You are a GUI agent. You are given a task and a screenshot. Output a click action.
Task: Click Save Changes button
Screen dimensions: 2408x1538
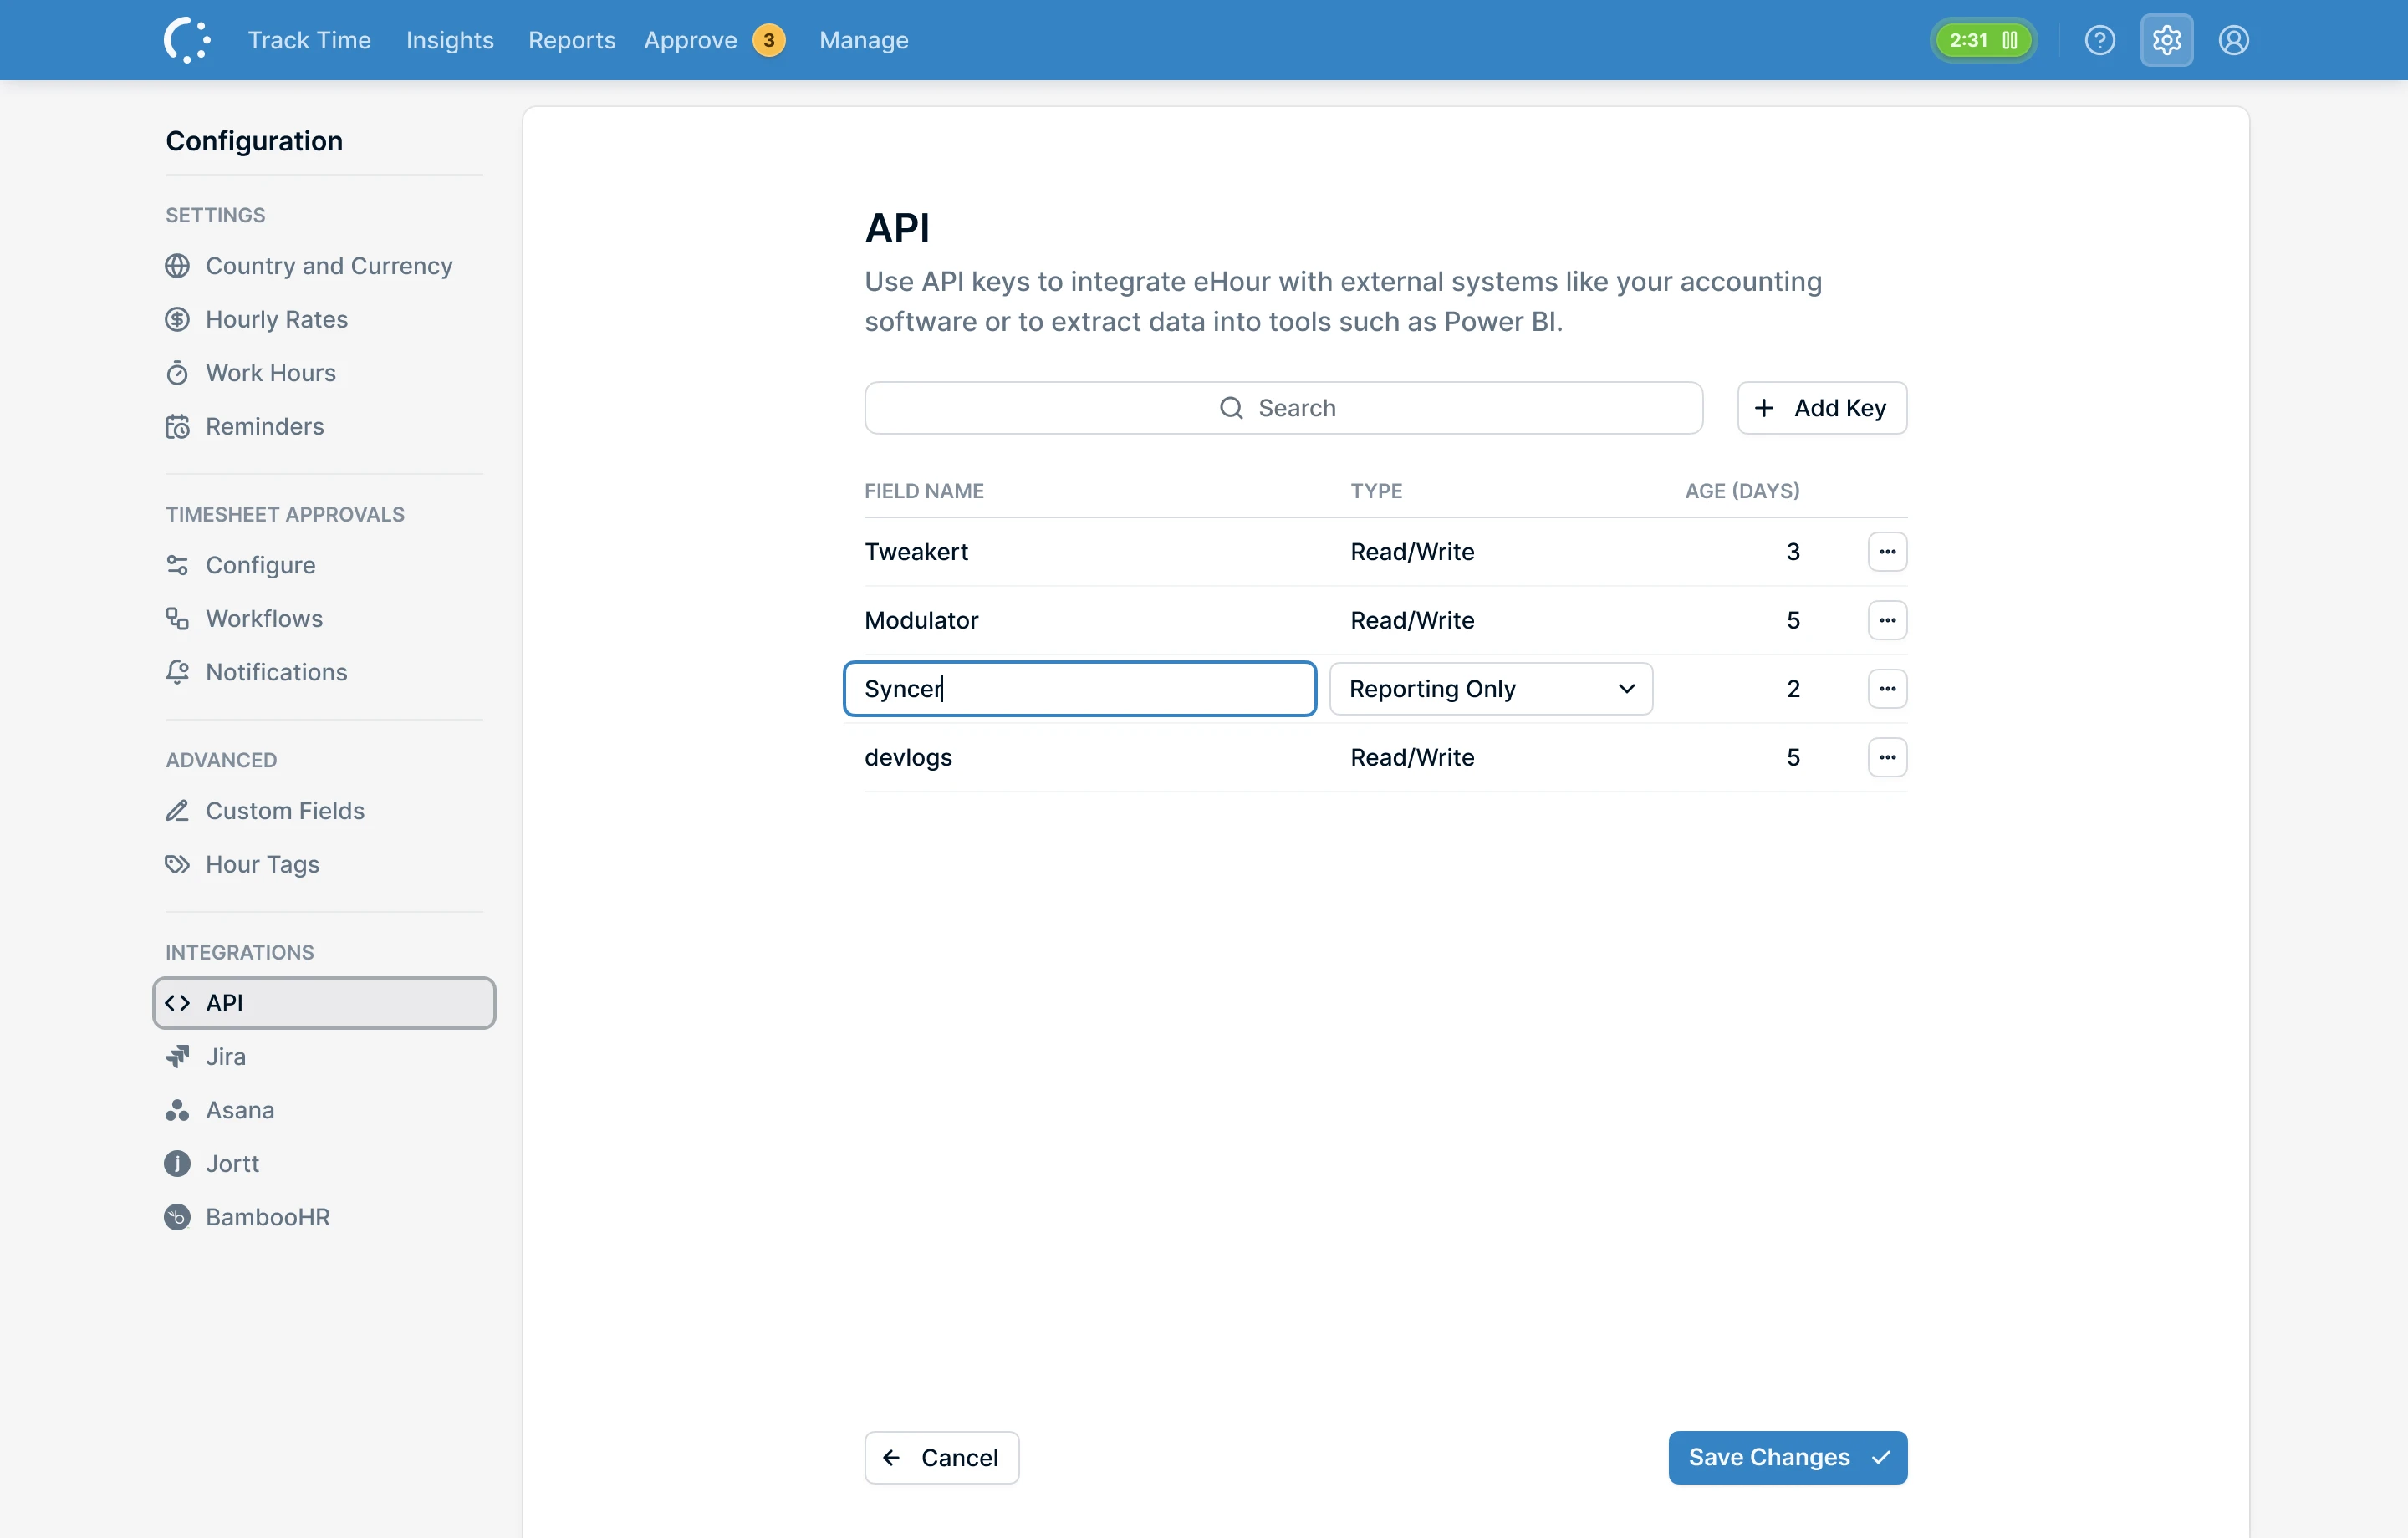point(1787,1457)
